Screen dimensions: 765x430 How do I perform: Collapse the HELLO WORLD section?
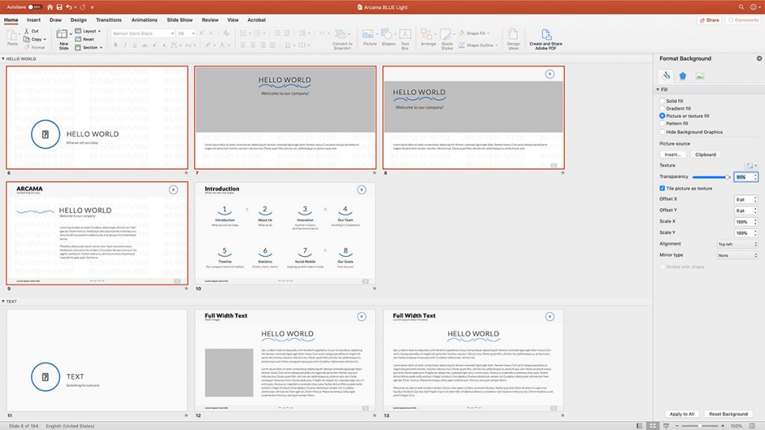[x=3, y=59]
